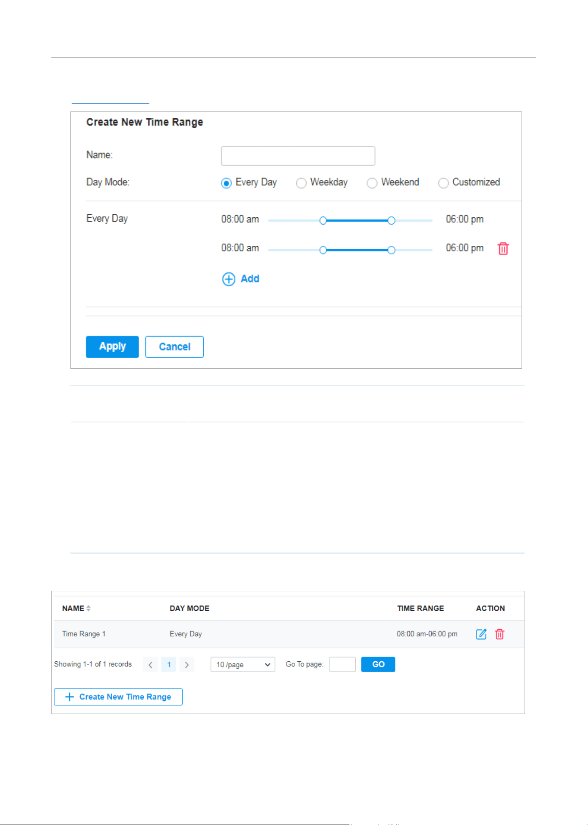Image resolution: width=588 pixels, height=825 pixels.
Task: Go to previous page of records
Action: [x=150, y=665]
